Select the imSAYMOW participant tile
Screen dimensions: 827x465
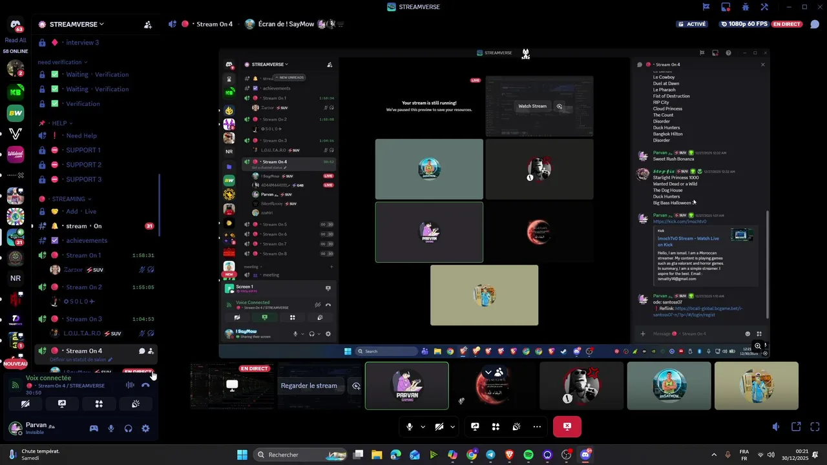(669, 386)
